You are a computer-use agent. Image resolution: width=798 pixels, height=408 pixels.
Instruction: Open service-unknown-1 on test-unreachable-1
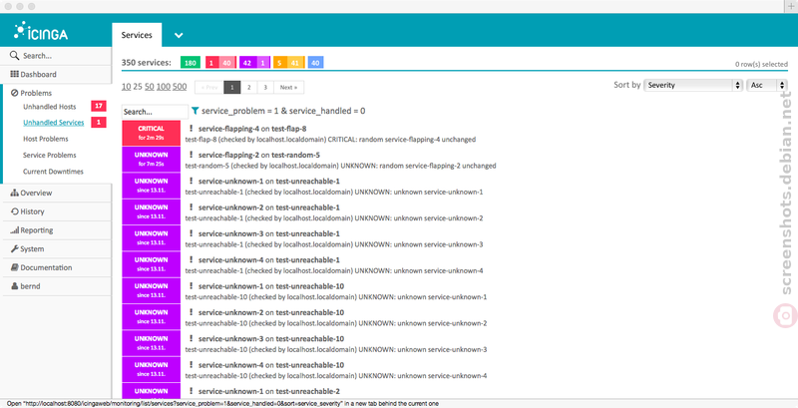[268, 182]
